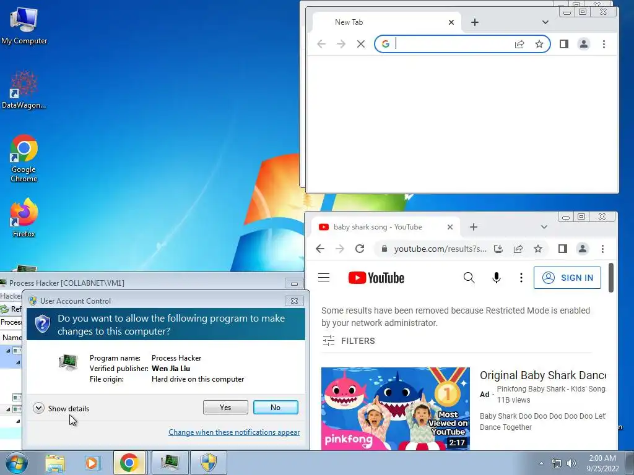Click Yes in User Account Control dialog
The image size is (634, 475).
225,407
